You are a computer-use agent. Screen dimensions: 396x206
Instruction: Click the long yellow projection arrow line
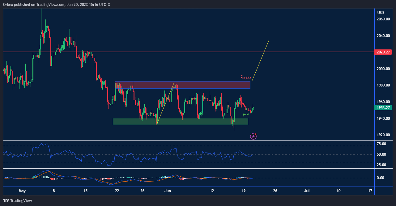click(x=260, y=60)
